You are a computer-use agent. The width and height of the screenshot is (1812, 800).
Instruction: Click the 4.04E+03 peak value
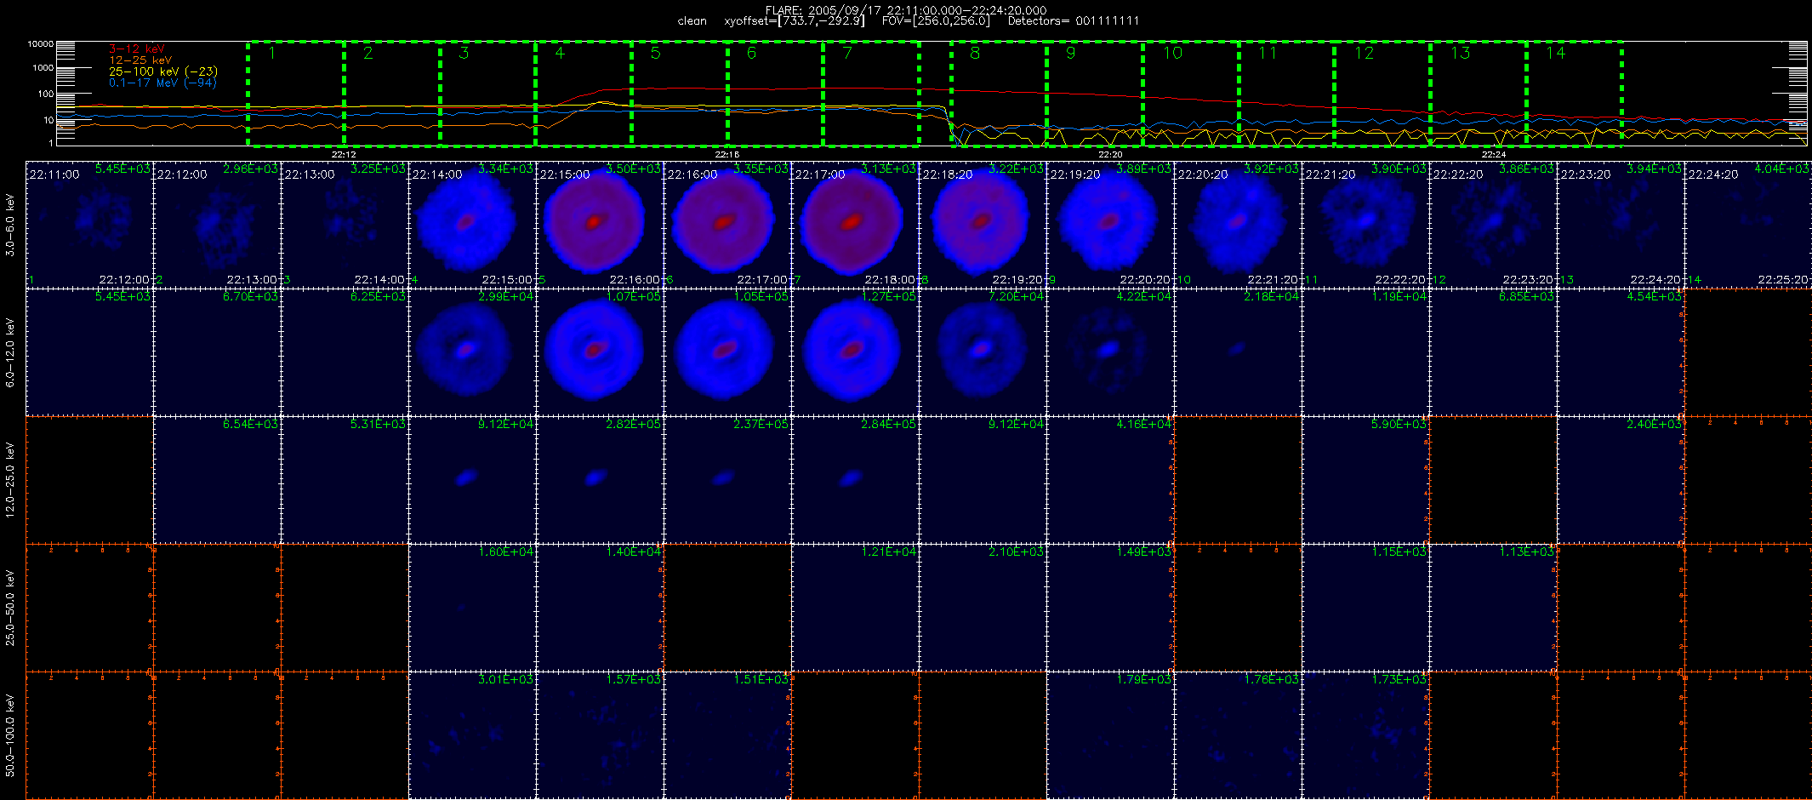pyautogui.click(x=1781, y=169)
